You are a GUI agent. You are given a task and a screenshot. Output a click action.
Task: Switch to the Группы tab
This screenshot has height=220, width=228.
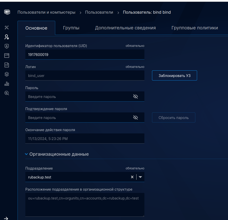tap(71, 28)
